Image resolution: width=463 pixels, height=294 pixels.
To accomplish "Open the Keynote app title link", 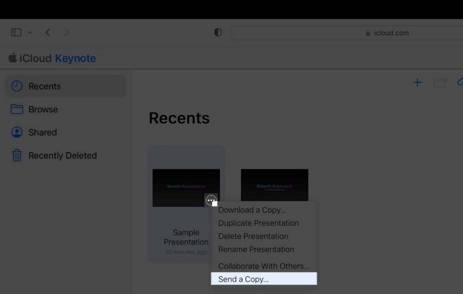I will tap(75, 59).
